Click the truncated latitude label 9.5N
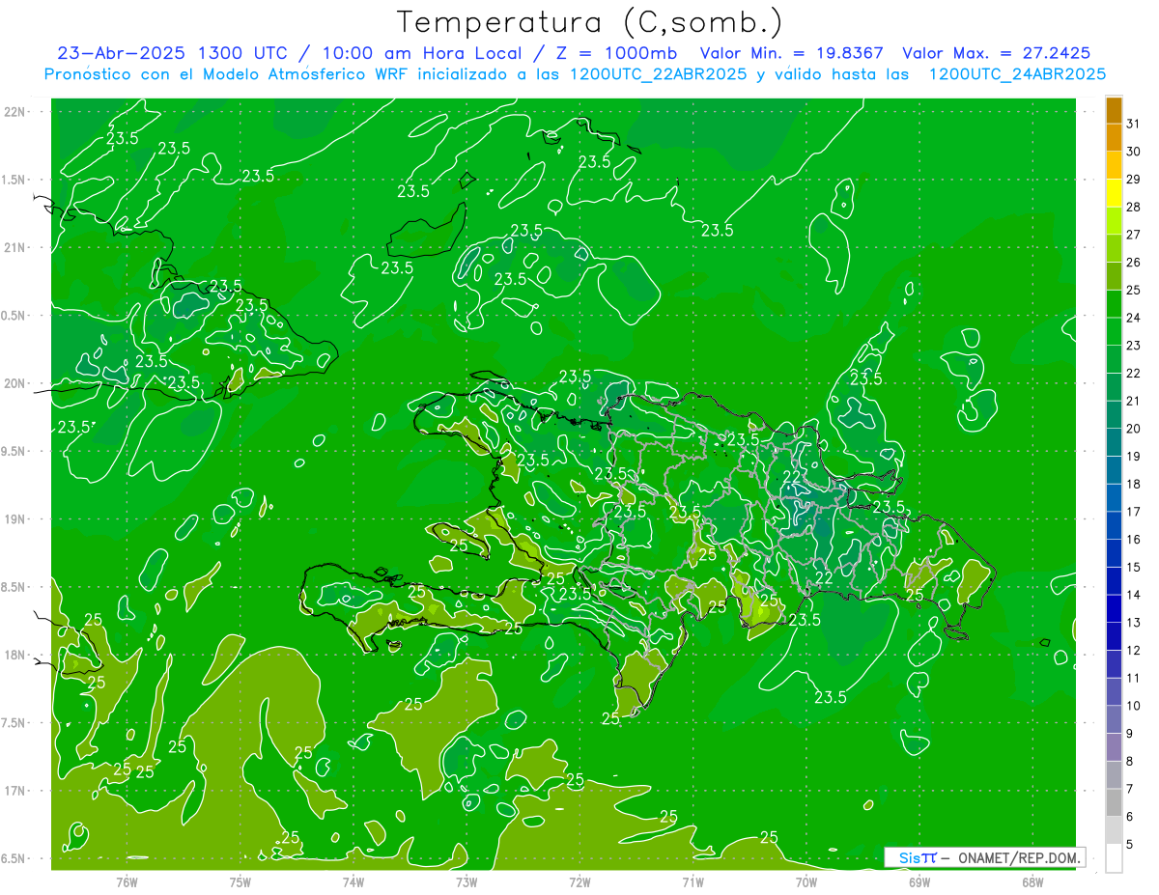1159x895 pixels. [x=14, y=451]
